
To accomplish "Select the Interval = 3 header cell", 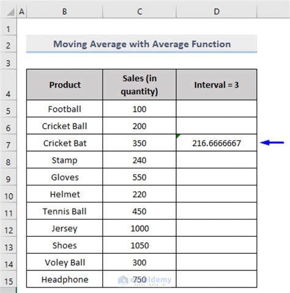I will point(217,84).
